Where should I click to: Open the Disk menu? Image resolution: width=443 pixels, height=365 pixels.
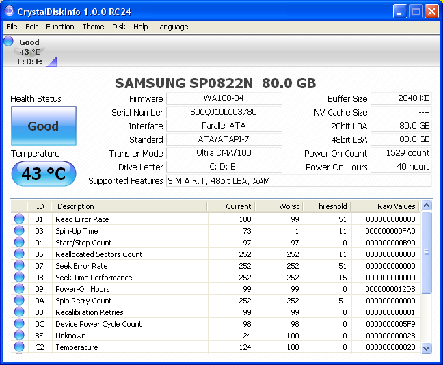coord(119,27)
